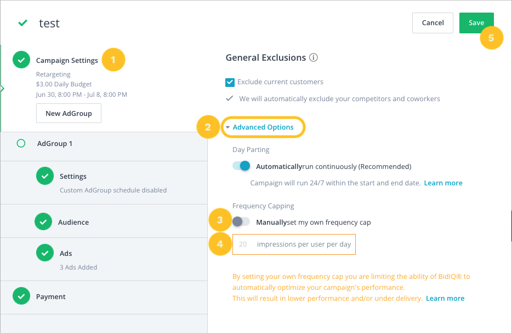The image size is (512, 333).
Task: Open the Settings section under AdGroup 1
Action: pyautogui.click(x=74, y=176)
